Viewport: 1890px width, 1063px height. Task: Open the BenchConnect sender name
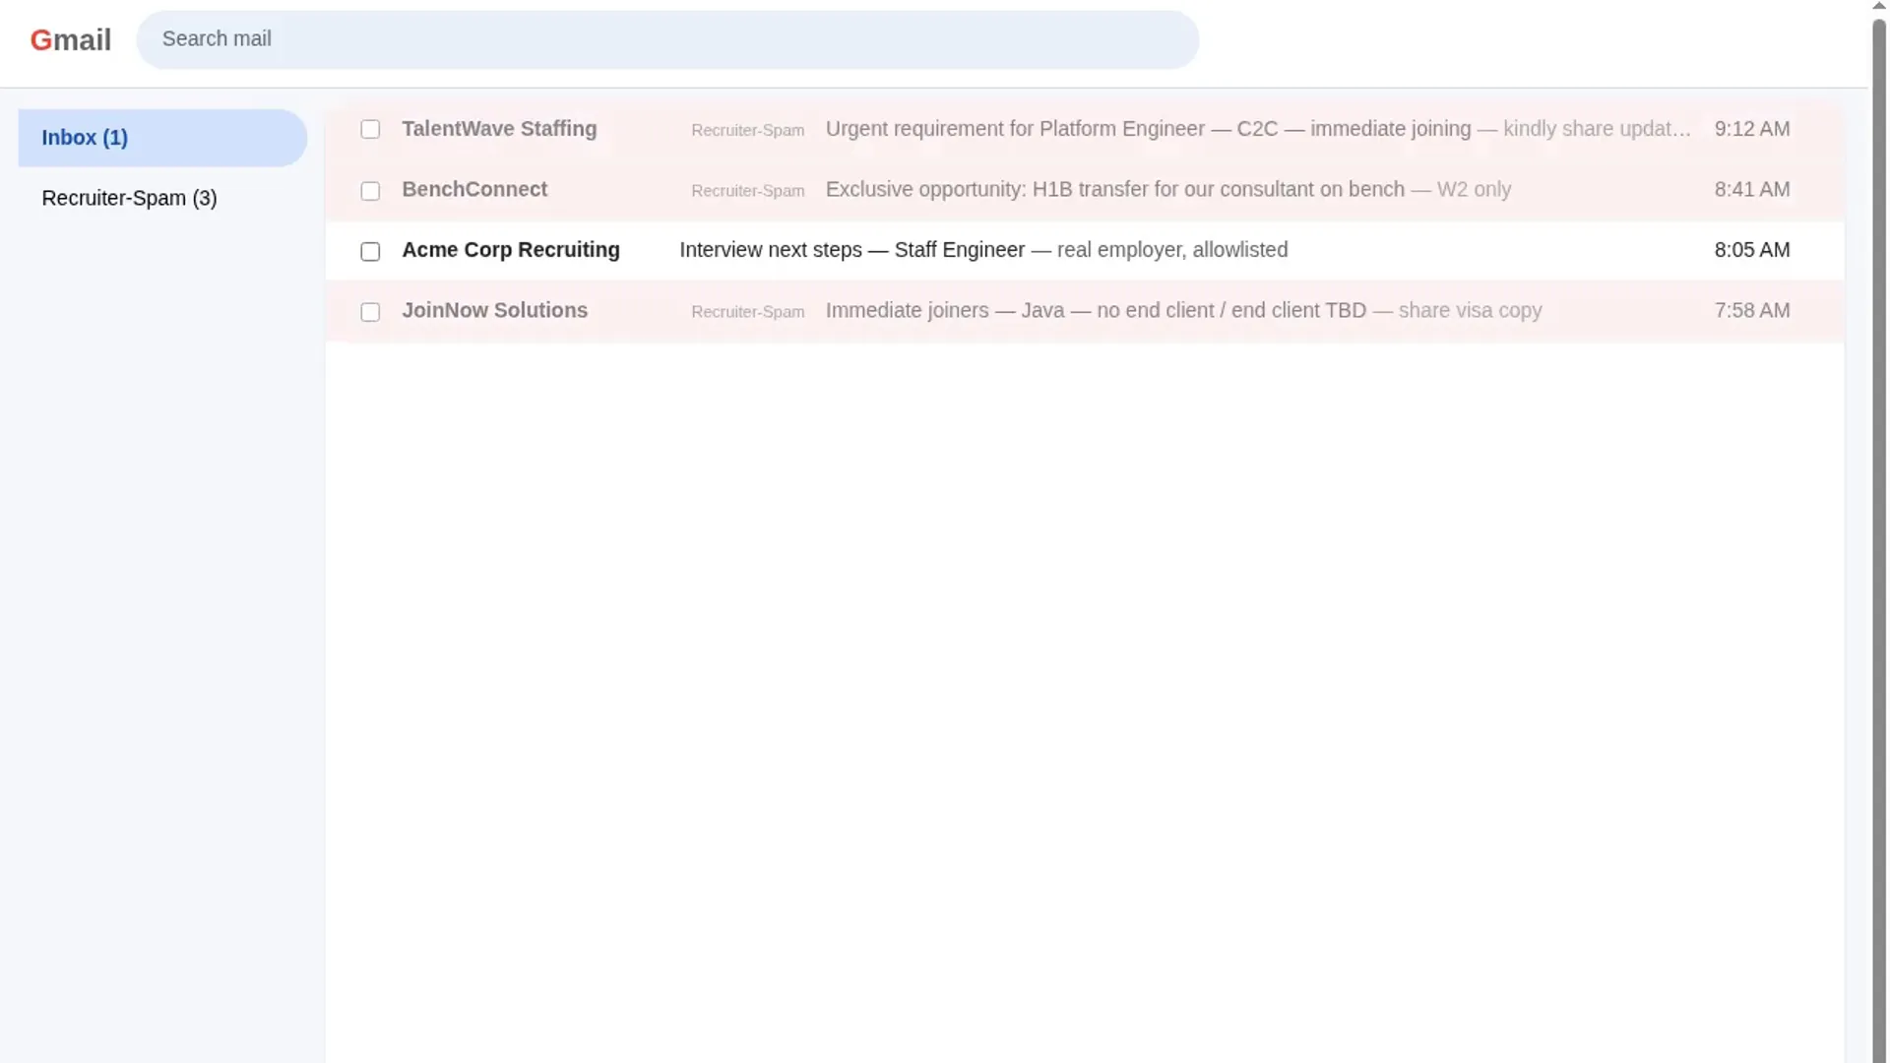pos(474,189)
